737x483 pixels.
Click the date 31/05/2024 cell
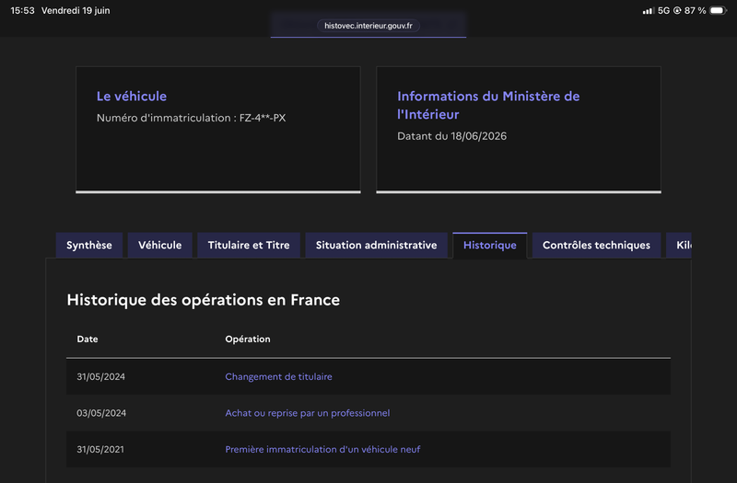(101, 376)
